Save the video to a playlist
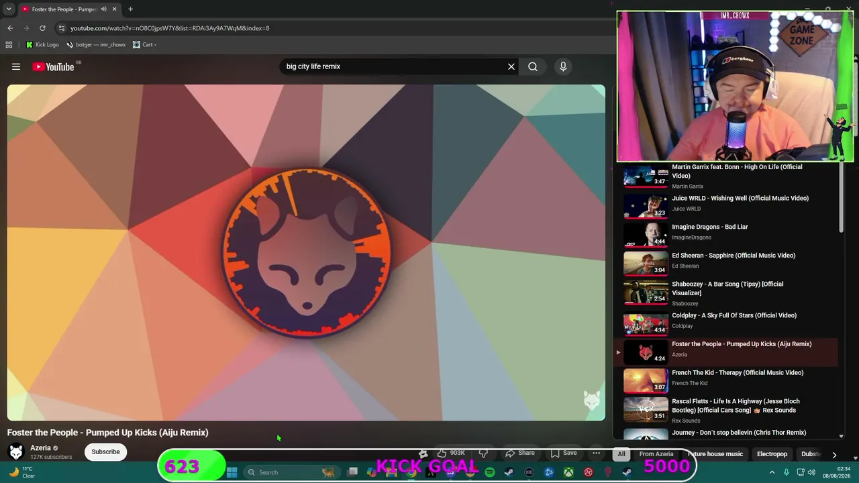 [564, 453]
